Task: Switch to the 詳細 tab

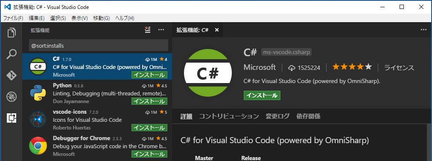Action: [186, 116]
